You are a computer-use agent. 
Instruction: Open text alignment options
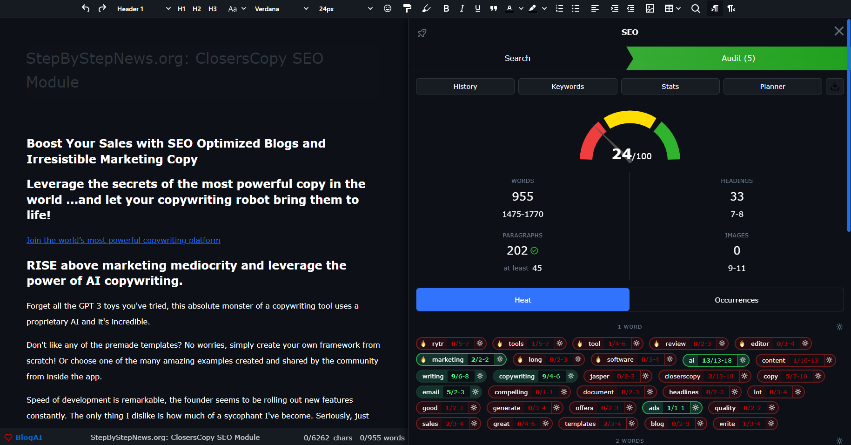click(595, 8)
